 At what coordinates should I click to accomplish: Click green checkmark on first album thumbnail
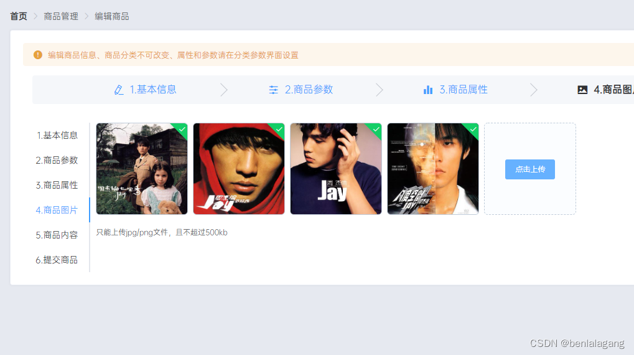click(182, 129)
